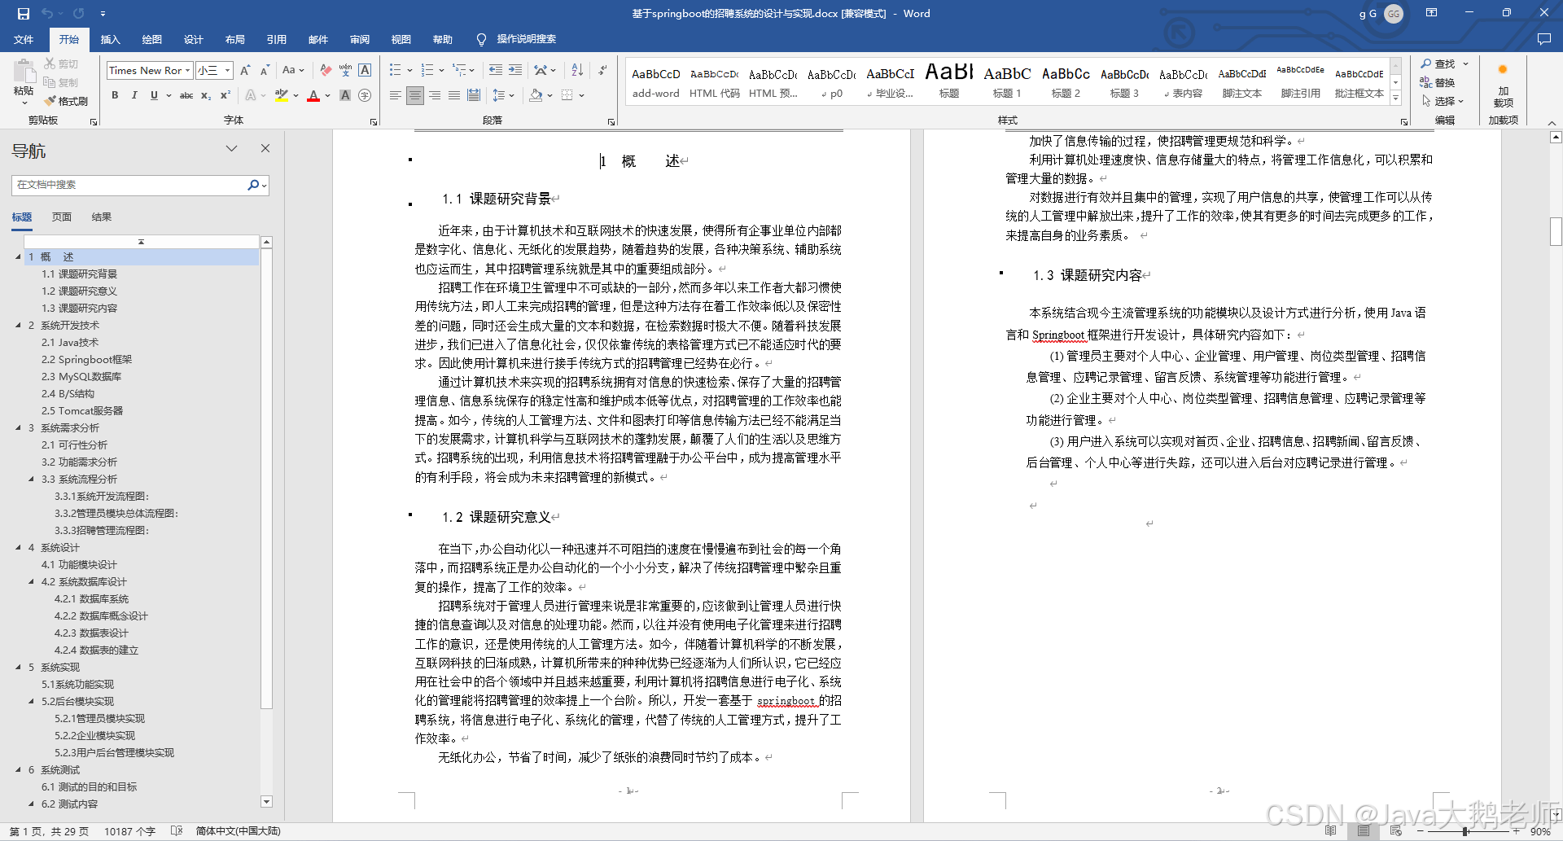The image size is (1563, 841).
Task: Toggle italic formatting
Action: (x=134, y=96)
